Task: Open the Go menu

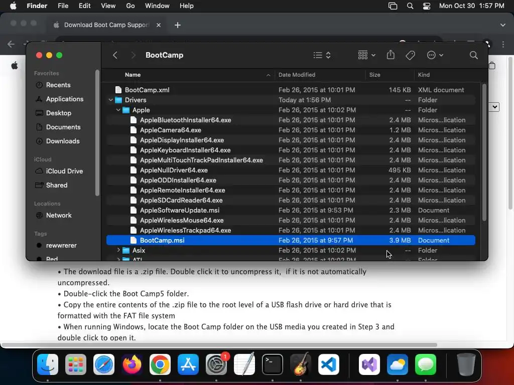Action: [x=131, y=6]
